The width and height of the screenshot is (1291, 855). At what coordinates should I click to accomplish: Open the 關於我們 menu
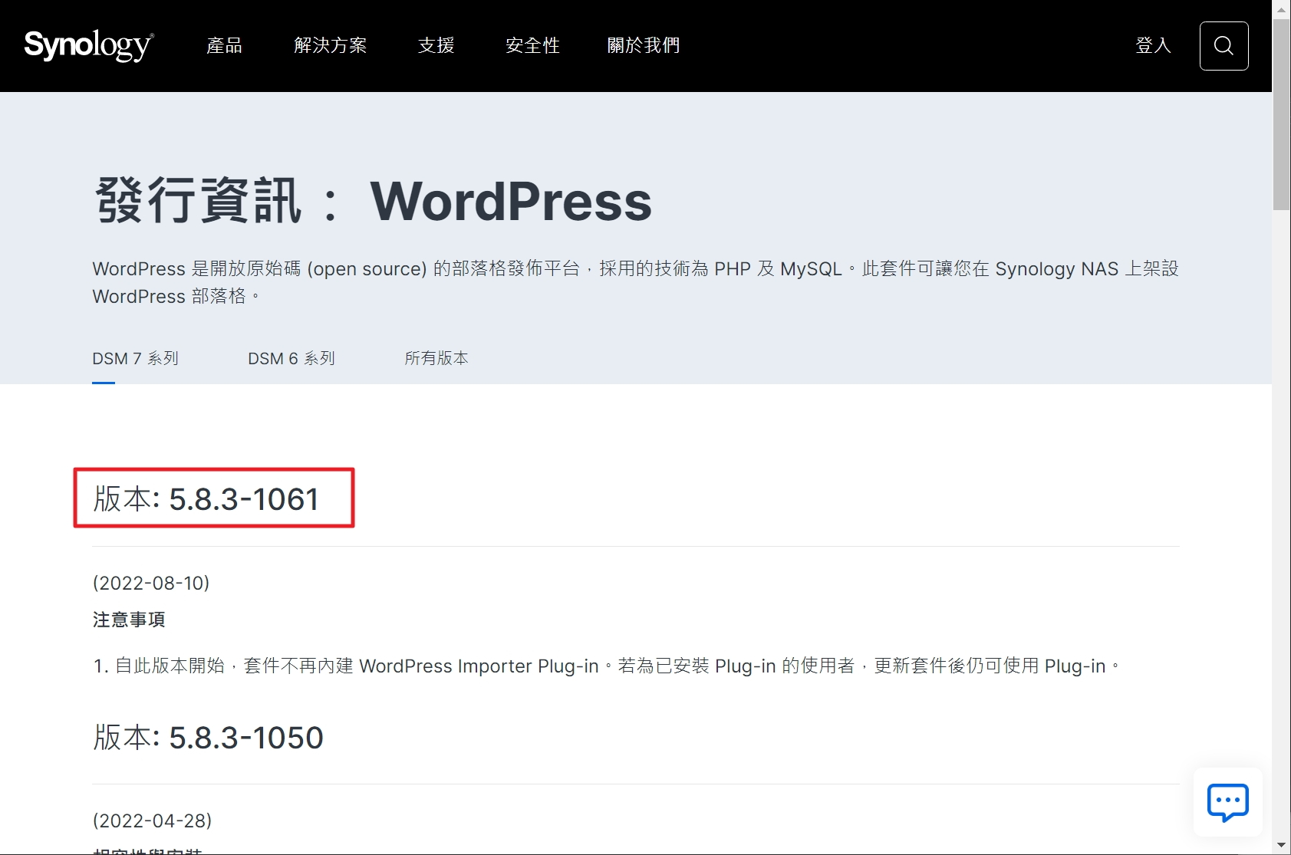[644, 46]
